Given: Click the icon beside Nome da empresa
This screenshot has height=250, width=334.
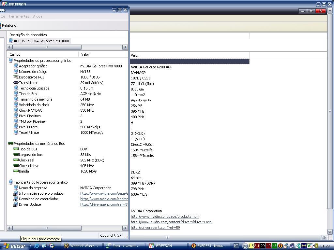Looking at the screenshot, I should (x=16, y=188).
